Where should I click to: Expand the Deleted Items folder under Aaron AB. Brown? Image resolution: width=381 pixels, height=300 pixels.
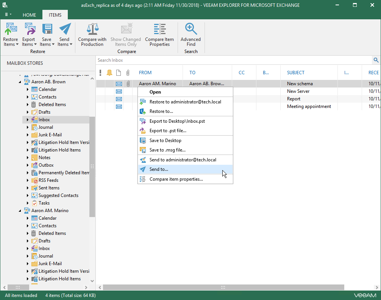click(28, 105)
